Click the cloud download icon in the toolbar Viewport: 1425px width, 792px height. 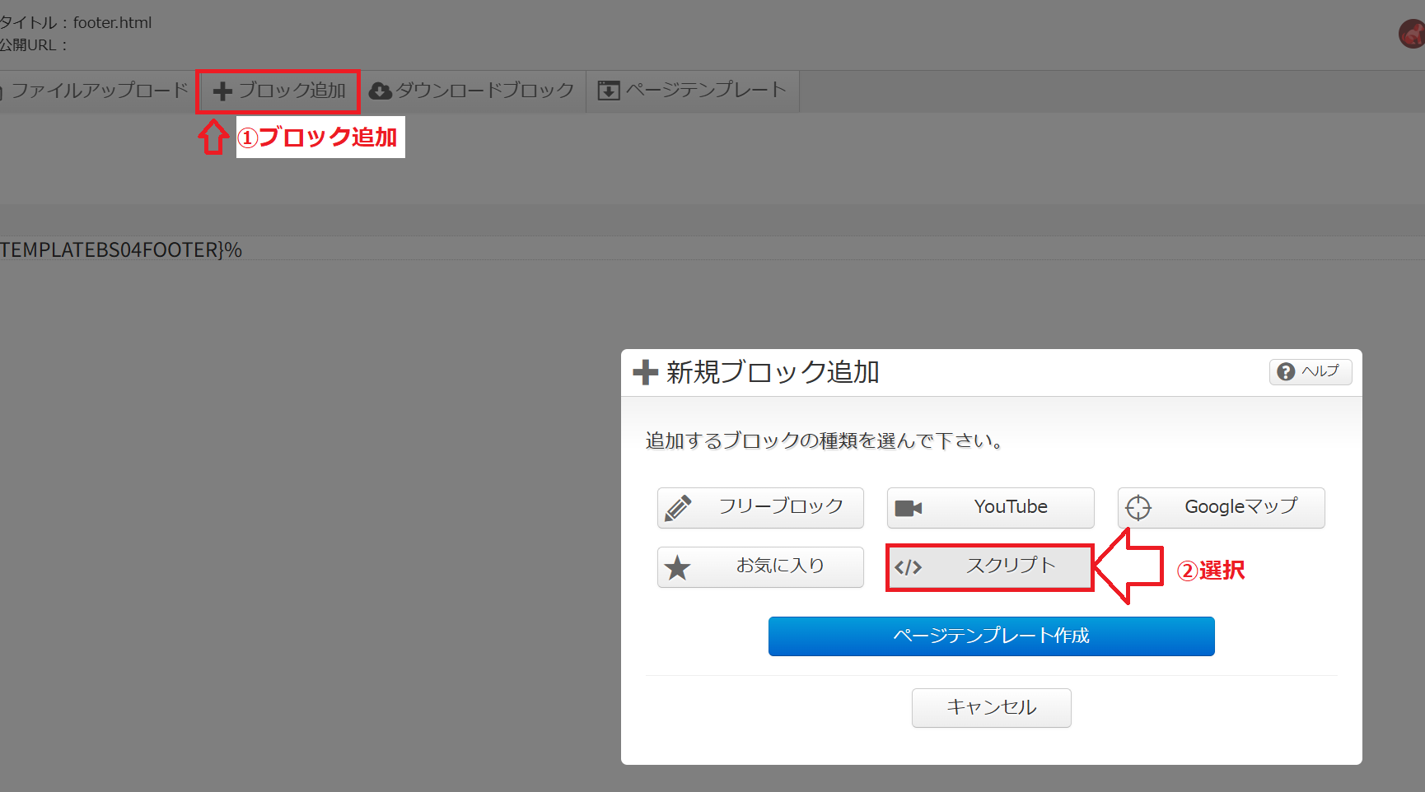(380, 91)
